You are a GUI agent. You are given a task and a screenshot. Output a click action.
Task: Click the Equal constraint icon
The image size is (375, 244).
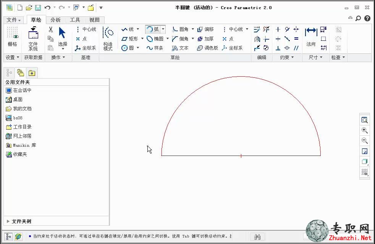(x=296, y=39)
